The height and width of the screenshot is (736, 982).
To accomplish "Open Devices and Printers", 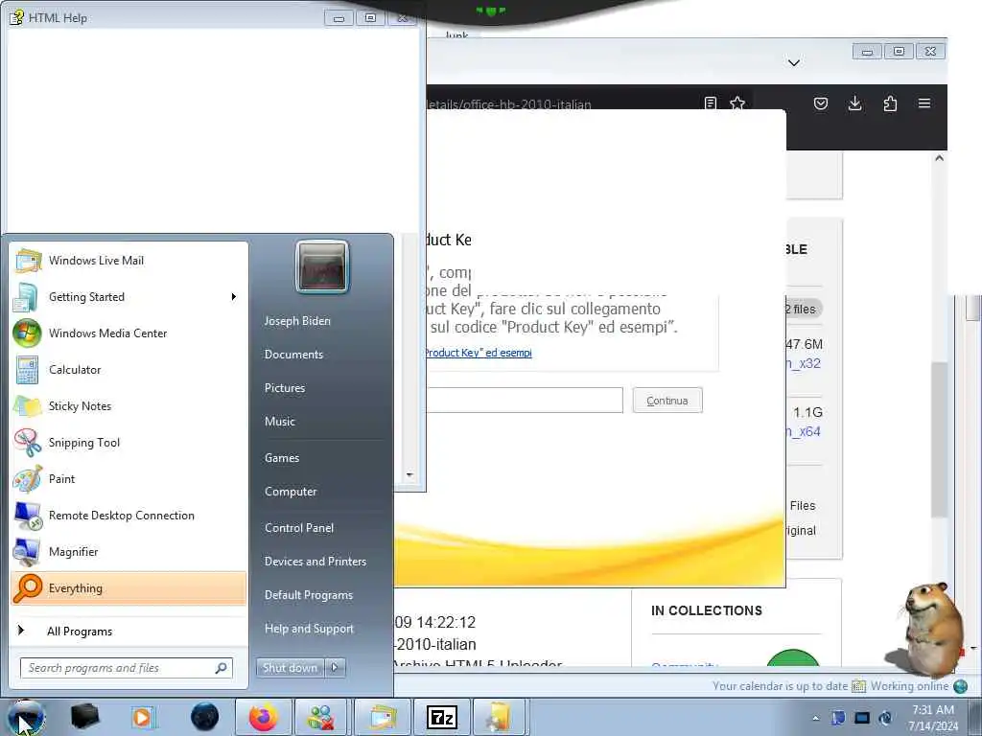I will [x=315, y=562].
